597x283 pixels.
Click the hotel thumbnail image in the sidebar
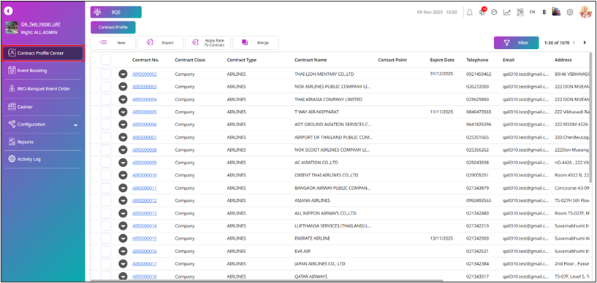pos(12,28)
